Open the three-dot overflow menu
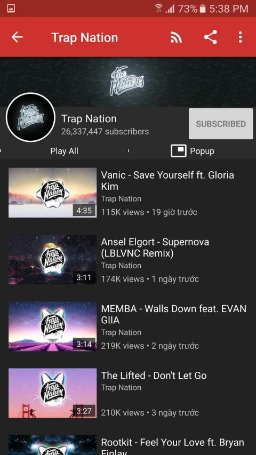Viewport: 256px width, 455px height. [240, 37]
